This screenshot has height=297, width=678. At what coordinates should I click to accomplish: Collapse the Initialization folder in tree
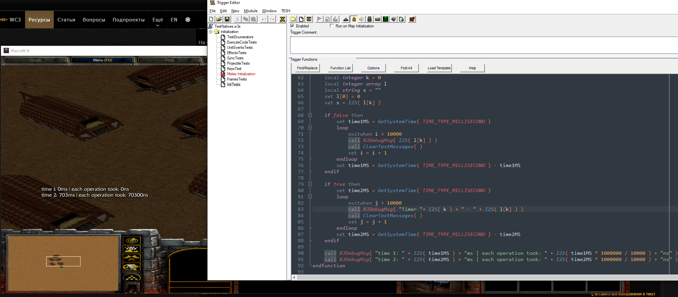coord(210,32)
